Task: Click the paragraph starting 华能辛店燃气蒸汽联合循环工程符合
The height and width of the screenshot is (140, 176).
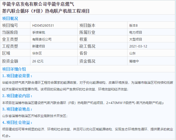Action: tap(87, 83)
